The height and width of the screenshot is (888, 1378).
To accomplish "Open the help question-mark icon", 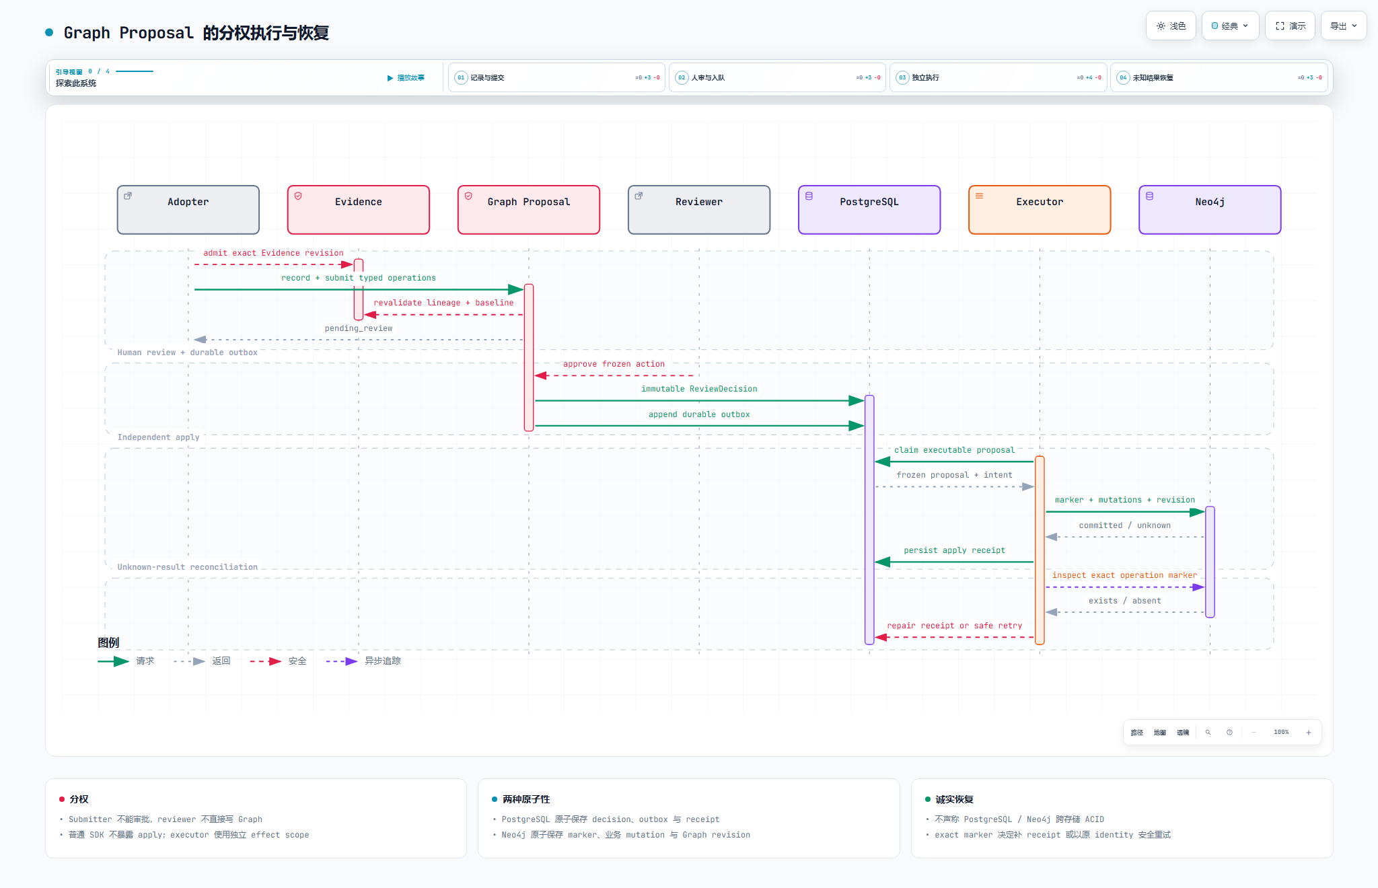I will pyautogui.click(x=1229, y=733).
